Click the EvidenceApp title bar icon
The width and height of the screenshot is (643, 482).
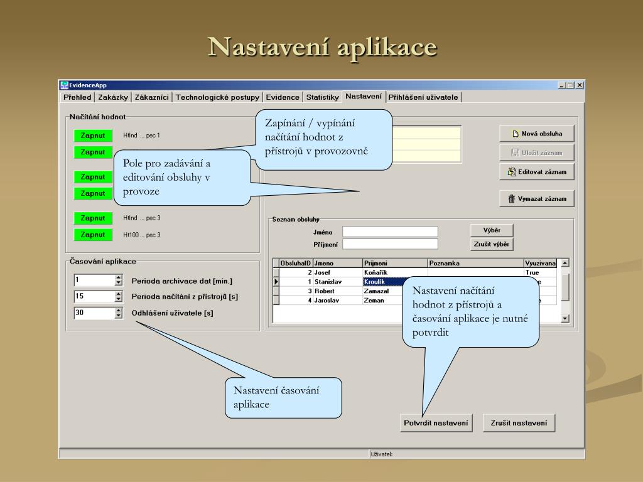[64, 85]
